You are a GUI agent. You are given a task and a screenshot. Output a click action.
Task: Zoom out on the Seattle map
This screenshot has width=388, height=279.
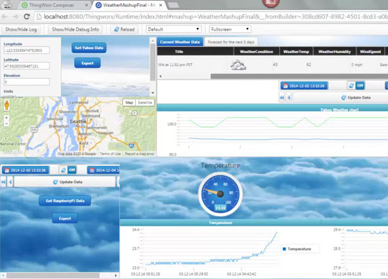(x=6, y=125)
